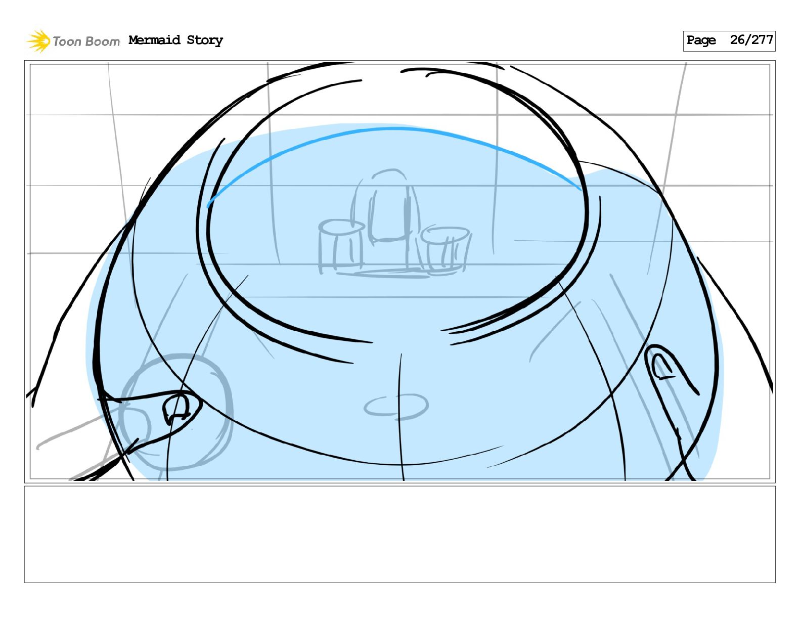Click the Toon Boom logo
Image resolution: width=801 pixels, height=619 pixels.
pos(73,41)
